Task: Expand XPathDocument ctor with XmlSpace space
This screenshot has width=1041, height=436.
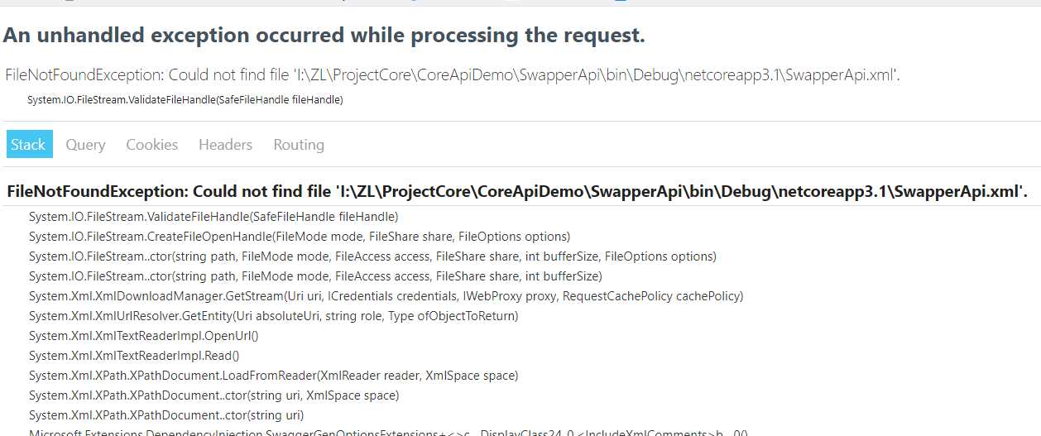Action: click(213, 395)
